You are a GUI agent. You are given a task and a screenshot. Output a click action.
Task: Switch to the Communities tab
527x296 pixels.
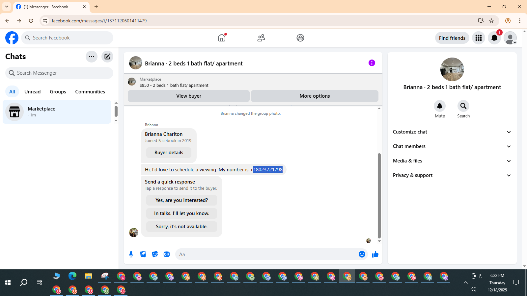pyautogui.click(x=90, y=92)
